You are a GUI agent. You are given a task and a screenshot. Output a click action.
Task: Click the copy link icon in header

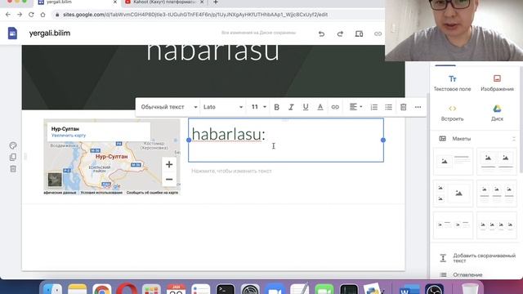coord(378,33)
